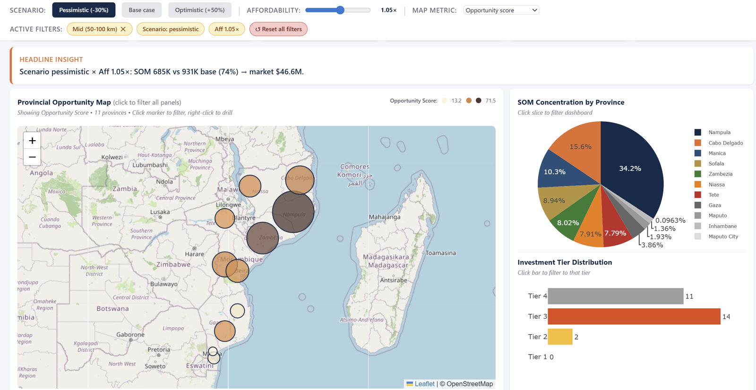Screen dimensions: 756x390
Task: Click the Niassa circle marker on map
Action: 250,186
